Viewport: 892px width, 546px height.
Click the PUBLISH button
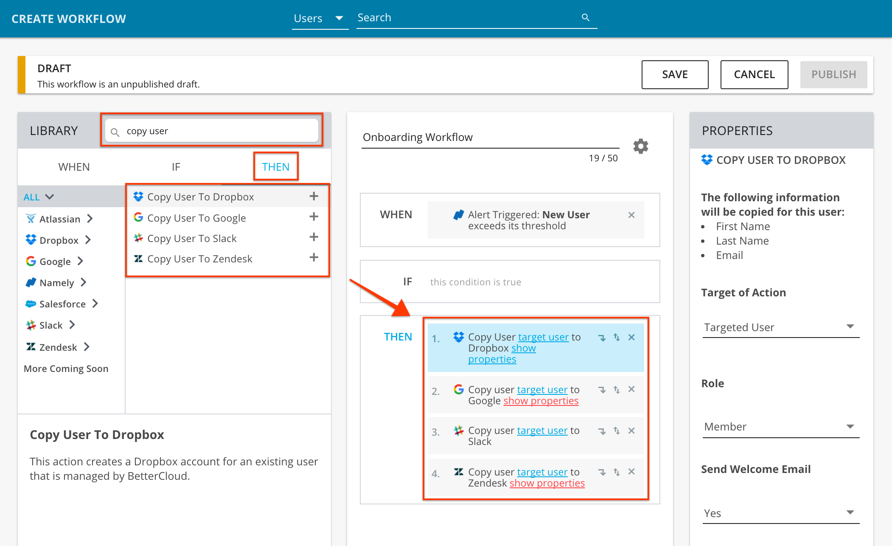(x=833, y=74)
